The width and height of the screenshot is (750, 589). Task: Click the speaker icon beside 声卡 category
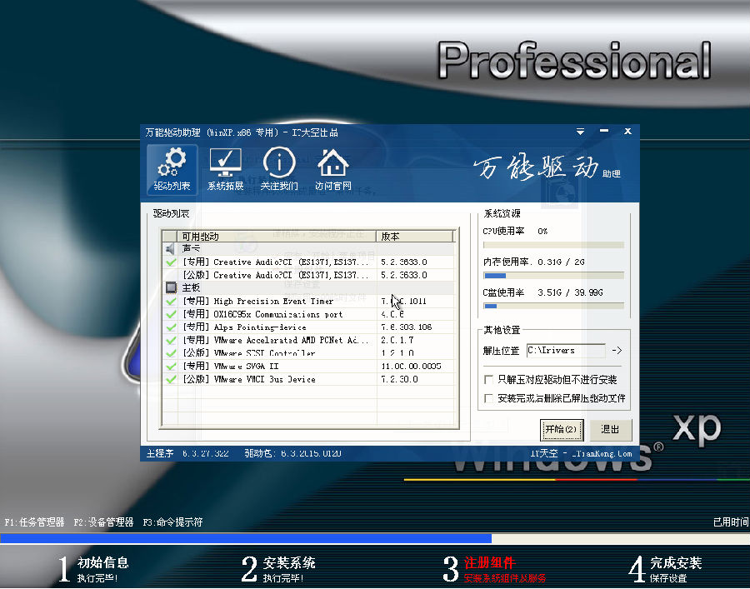coord(172,248)
